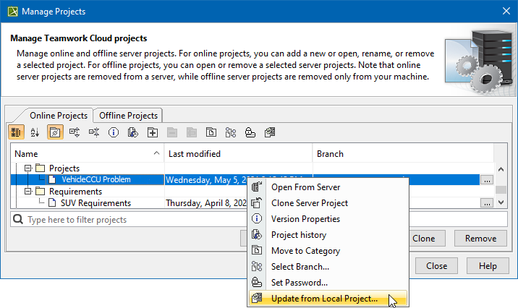
Task: Choose Clone Server Project from context menu
Action: 309,203
